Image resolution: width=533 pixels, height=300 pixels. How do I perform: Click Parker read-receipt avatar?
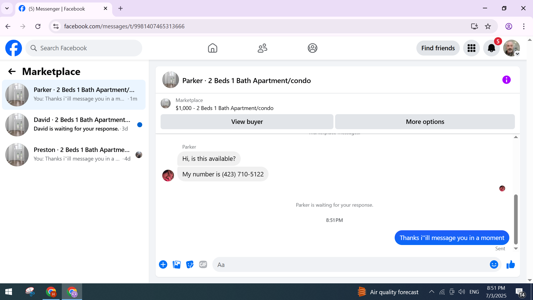[x=502, y=189]
